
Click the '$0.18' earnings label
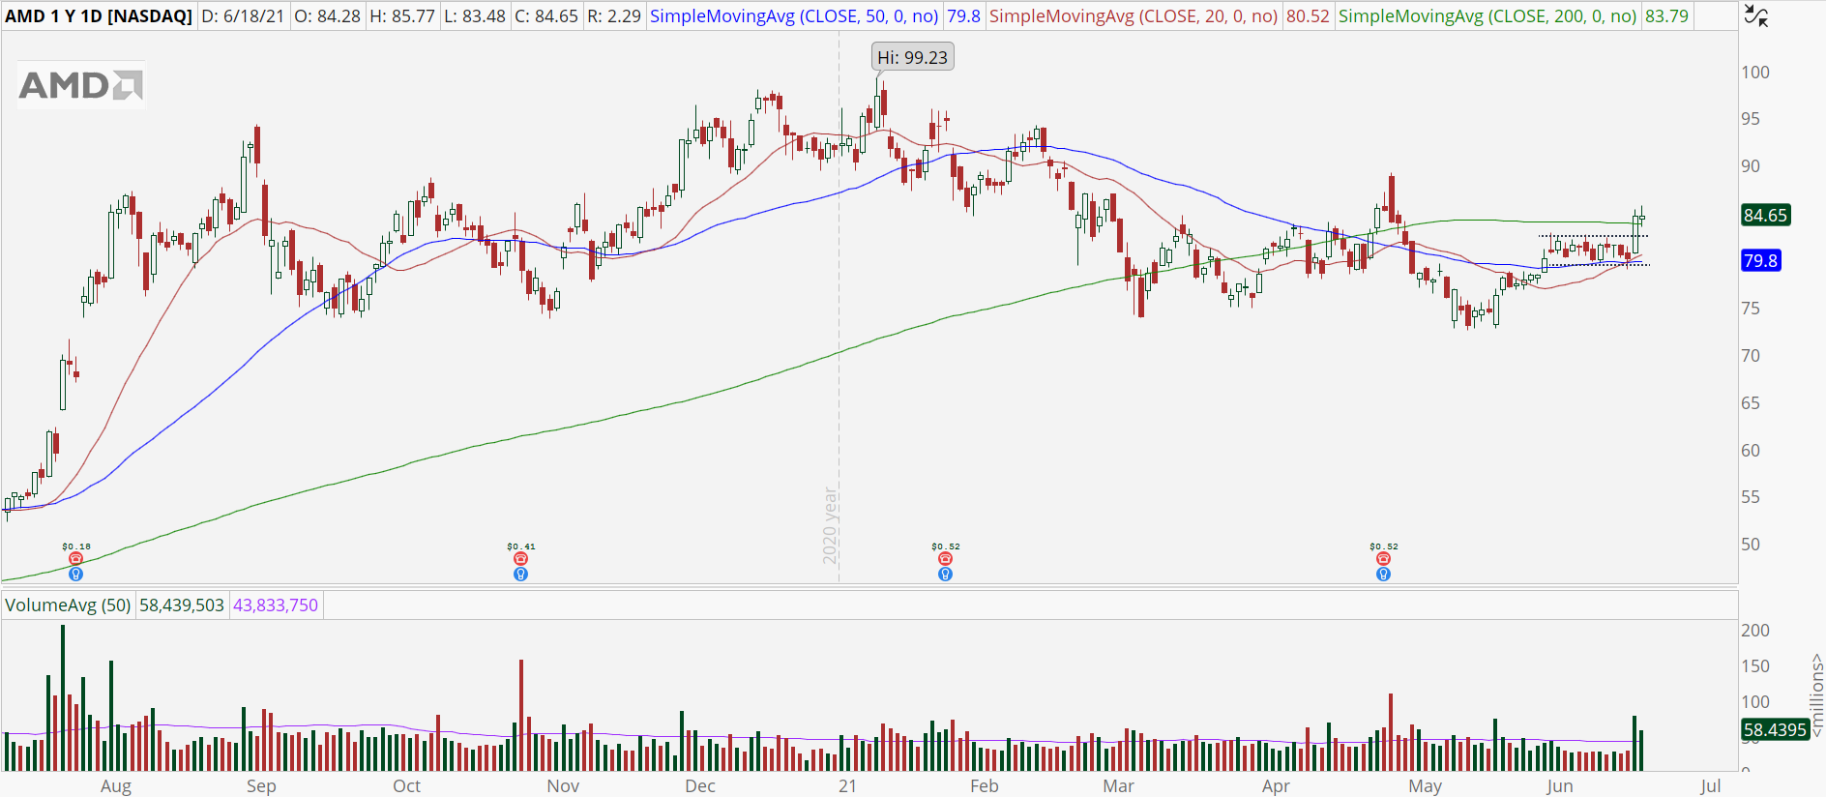pos(76,546)
